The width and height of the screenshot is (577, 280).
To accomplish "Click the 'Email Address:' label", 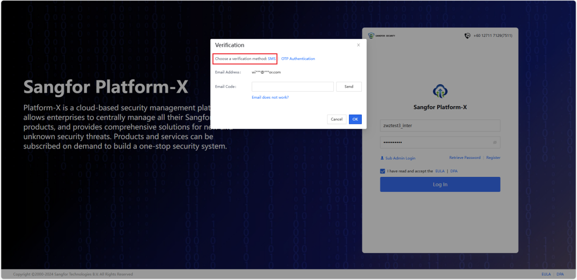I will [228, 72].
